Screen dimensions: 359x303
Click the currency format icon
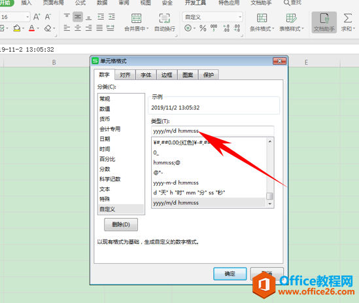click(x=188, y=28)
